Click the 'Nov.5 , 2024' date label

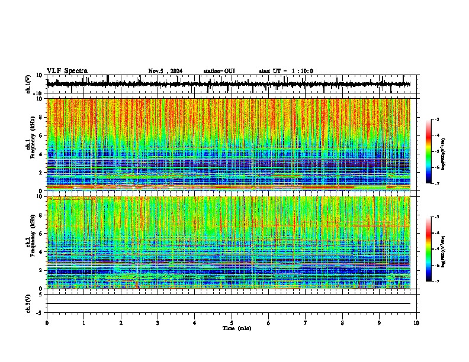click(165, 71)
